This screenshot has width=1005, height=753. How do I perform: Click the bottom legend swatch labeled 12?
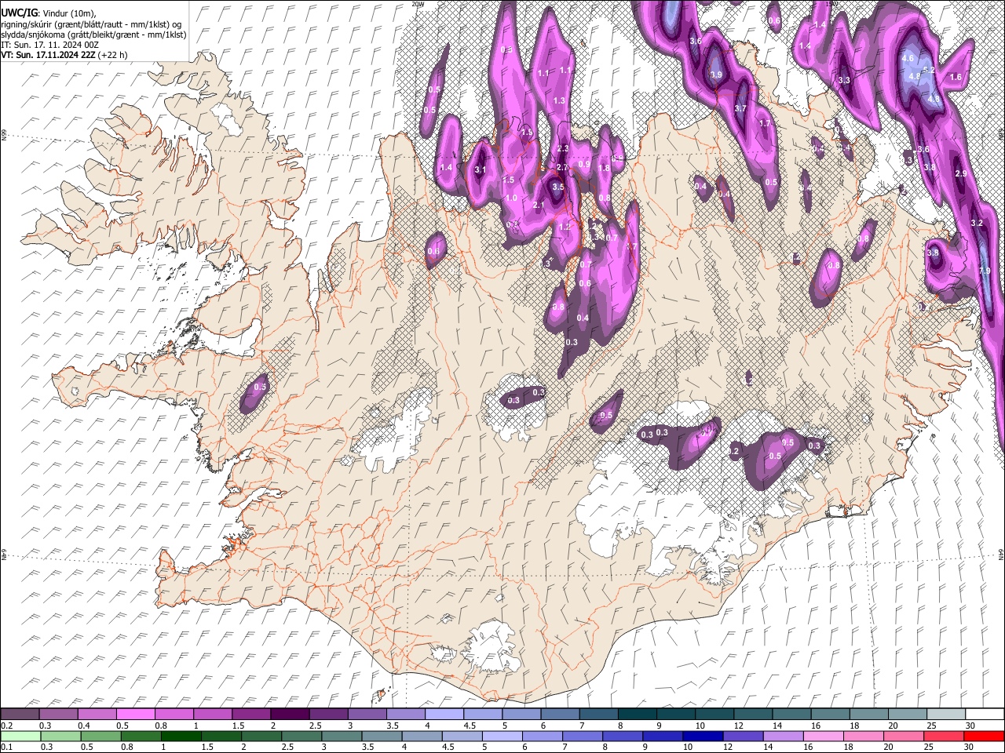[743, 736]
